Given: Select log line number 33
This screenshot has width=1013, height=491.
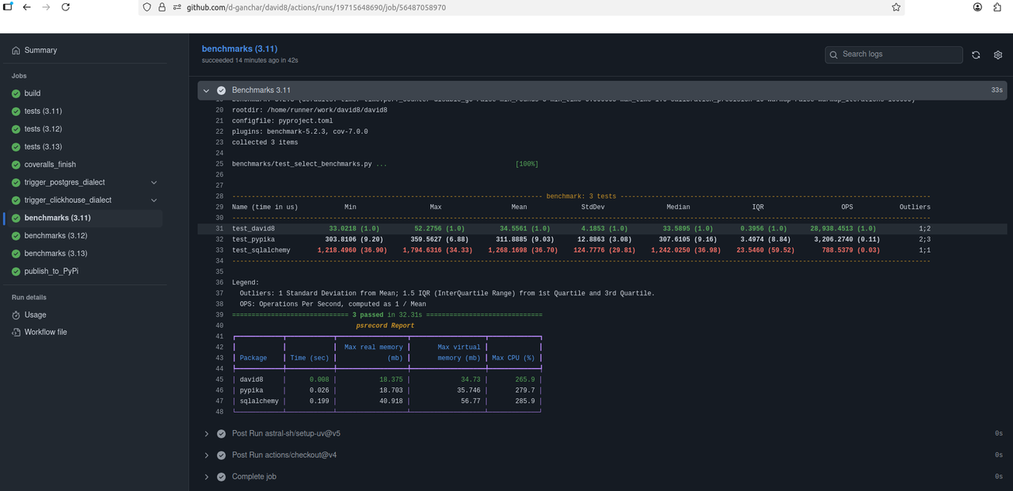Looking at the screenshot, I should coord(219,250).
